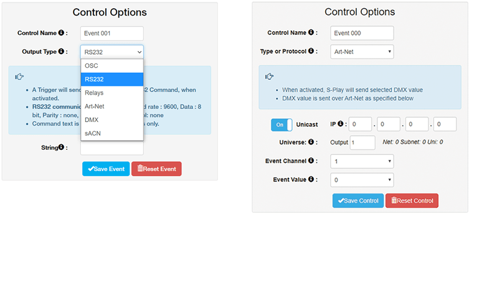Open the Type or Protocol Art-Net dropdown
The width and height of the screenshot is (502, 288).
tap(362, 52)
